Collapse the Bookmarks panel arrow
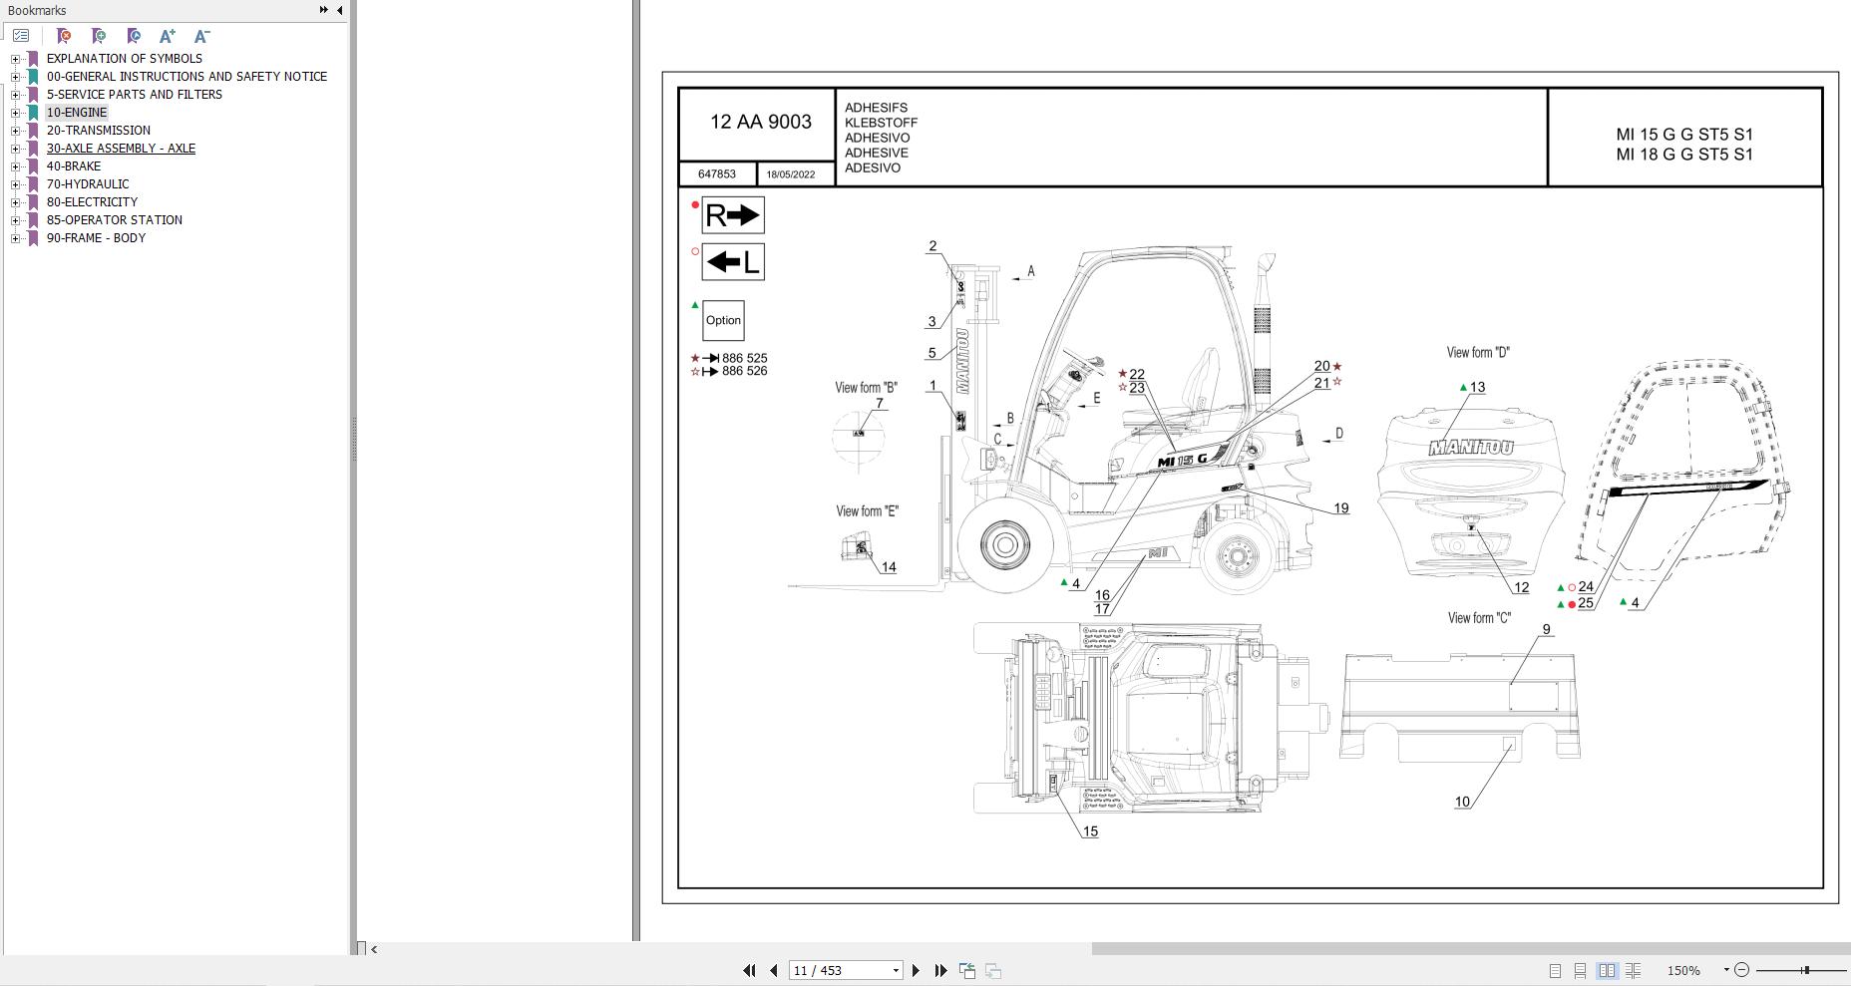This screenshot has height=986, width=1851. click(x=339, y=10)
